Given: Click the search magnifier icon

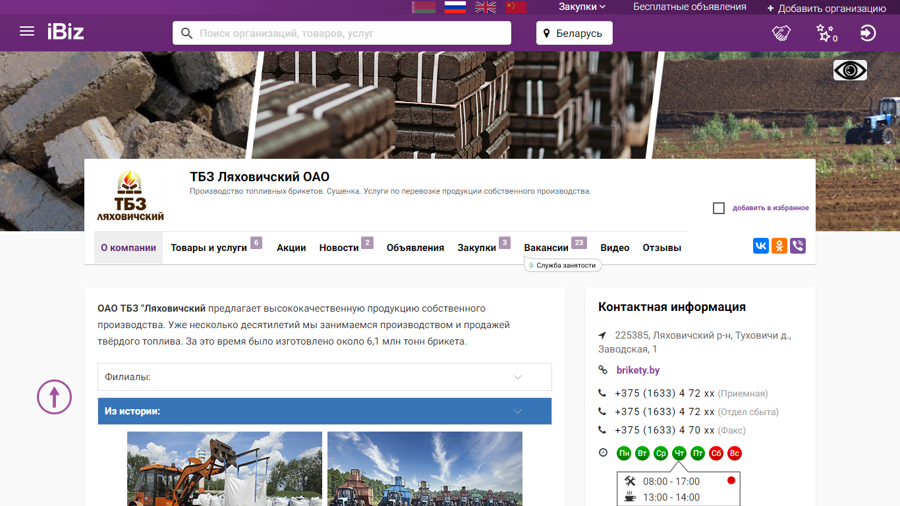Looking at the screenshot, I should [186, 33].
